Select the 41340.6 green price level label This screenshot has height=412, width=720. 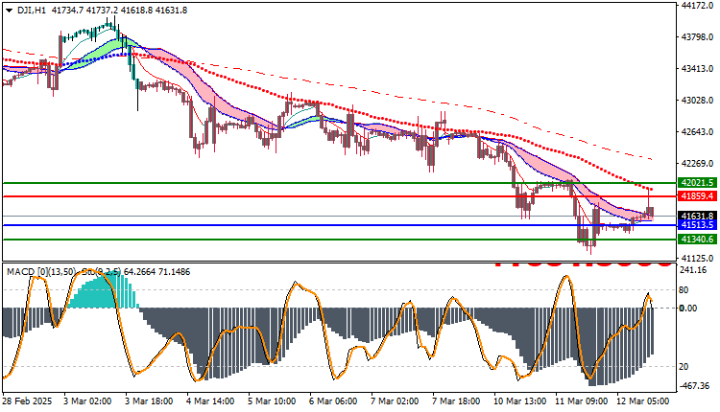(697, 240)
